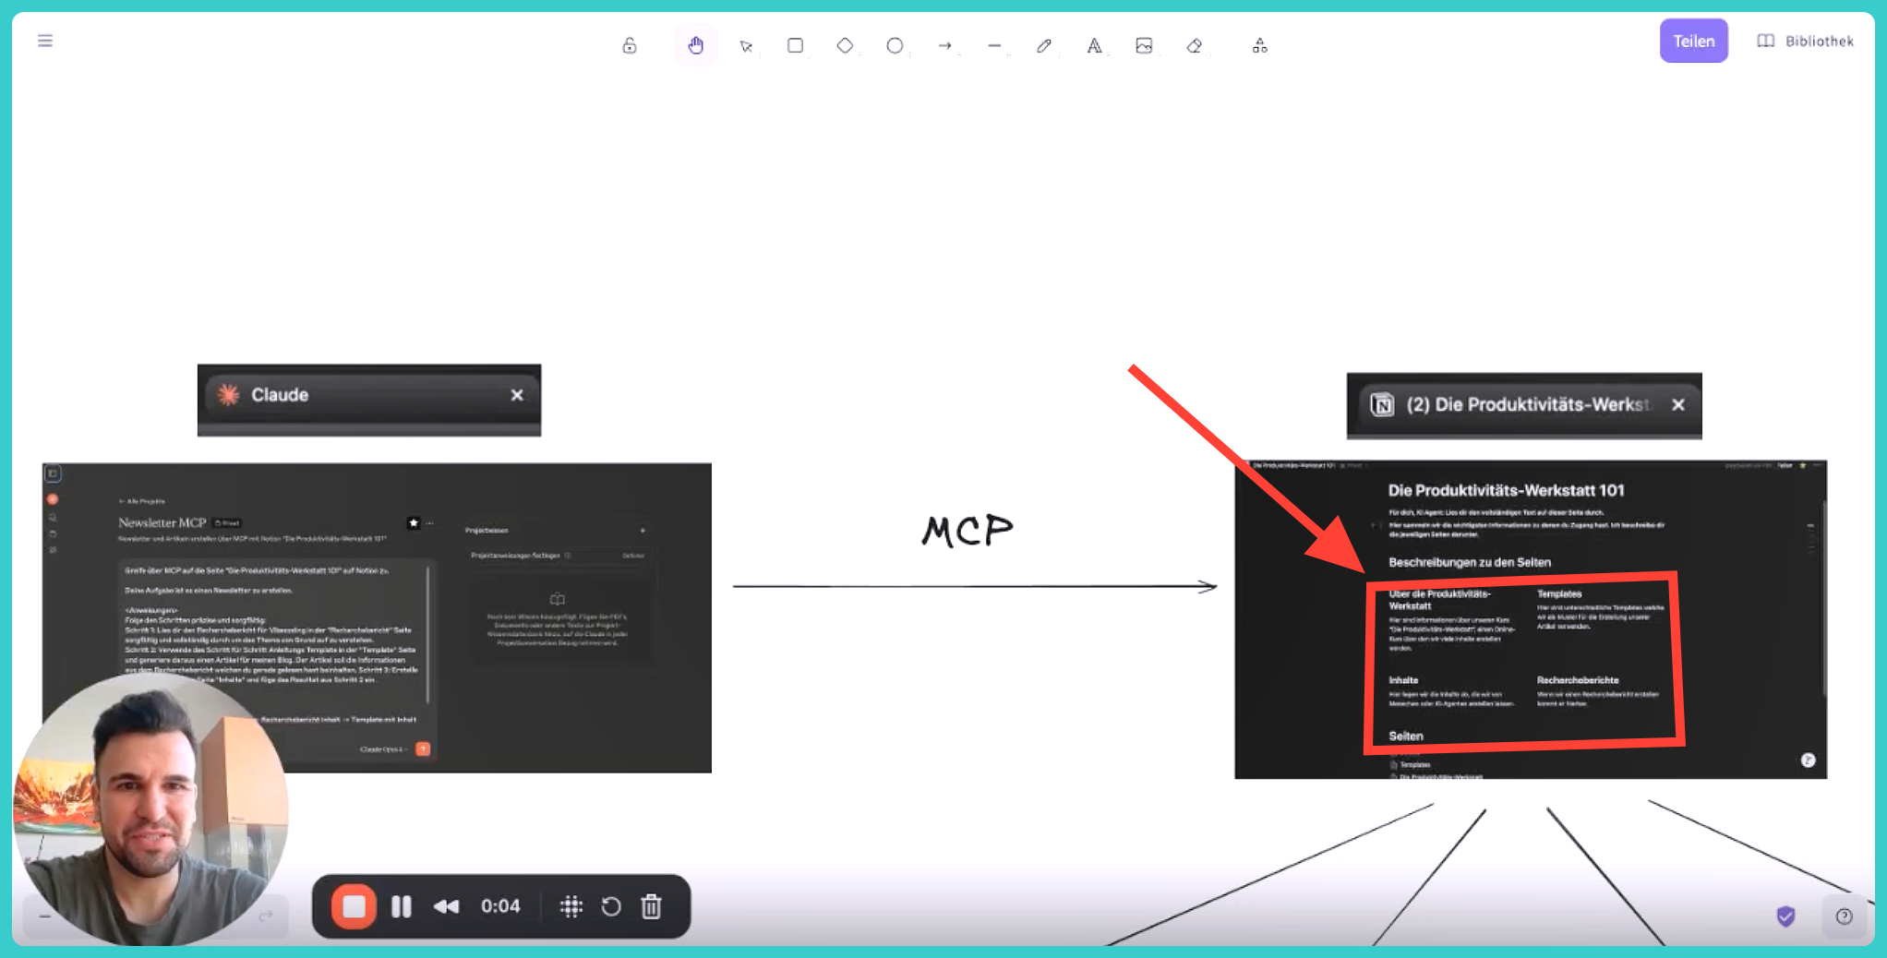The width and height of the screenshot is (1887, 958).
Task: Select the Insert image tool
Action: coord(1144,45)
